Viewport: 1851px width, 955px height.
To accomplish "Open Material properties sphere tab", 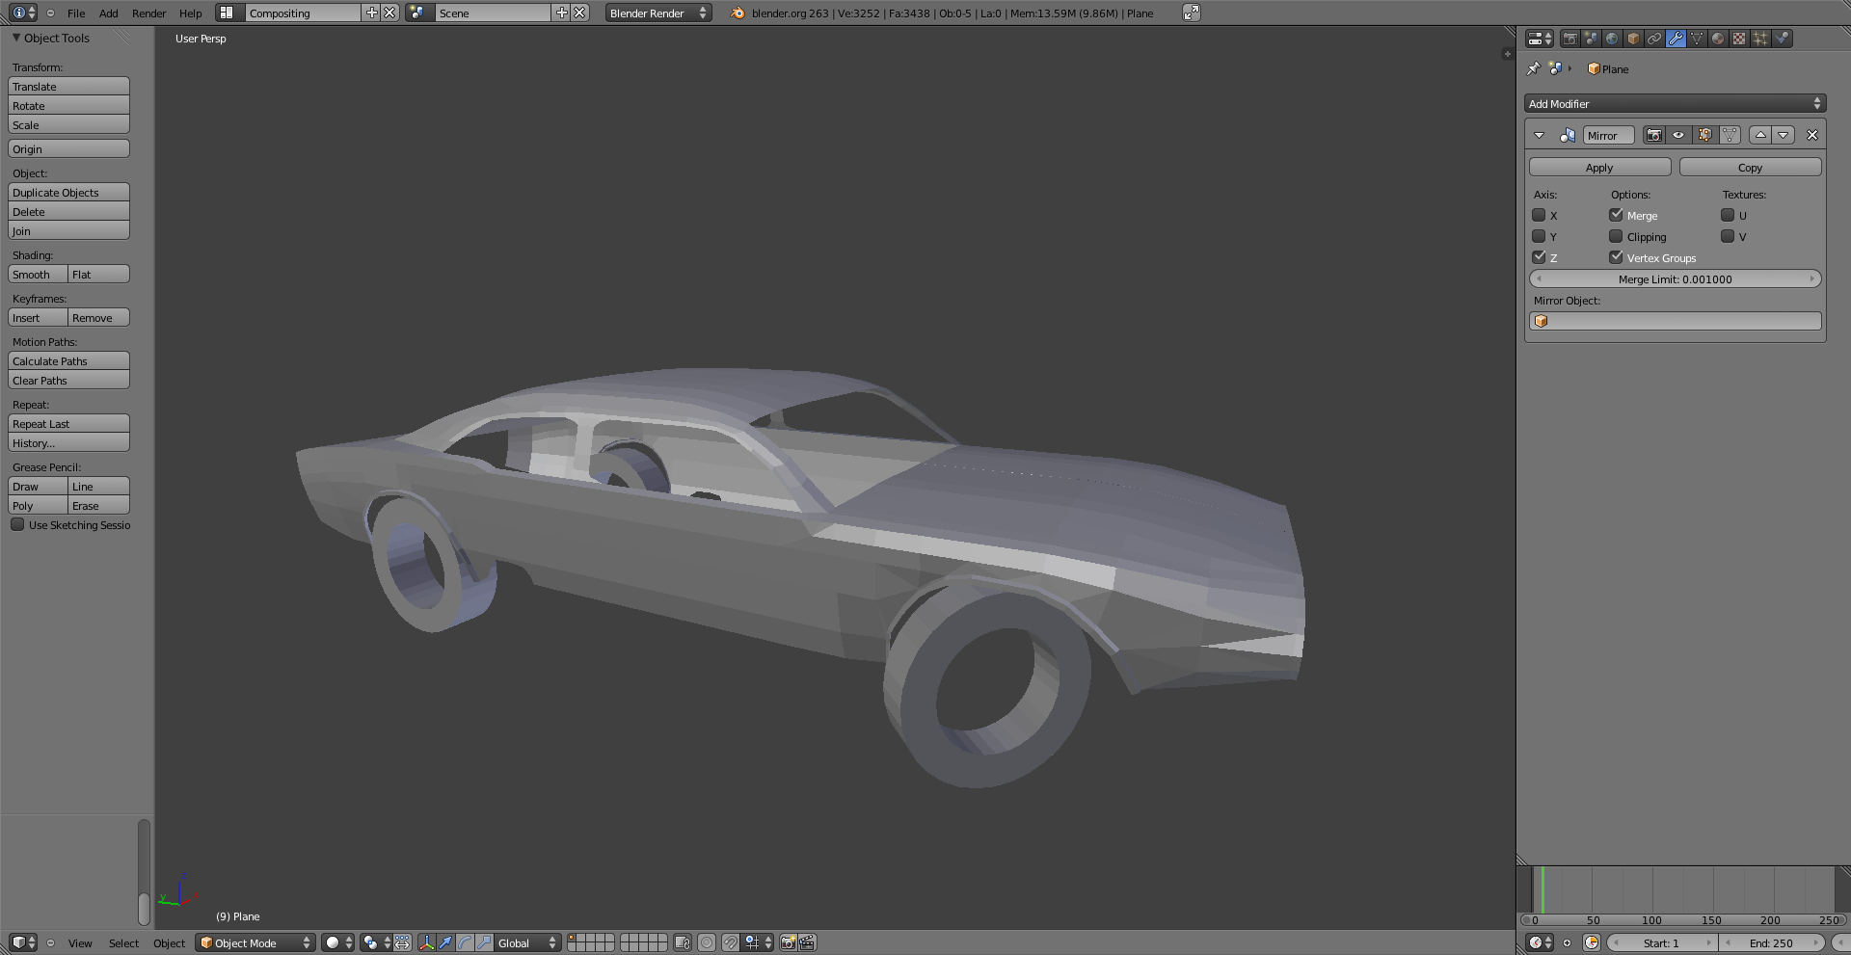I will tap(1718, 39).
